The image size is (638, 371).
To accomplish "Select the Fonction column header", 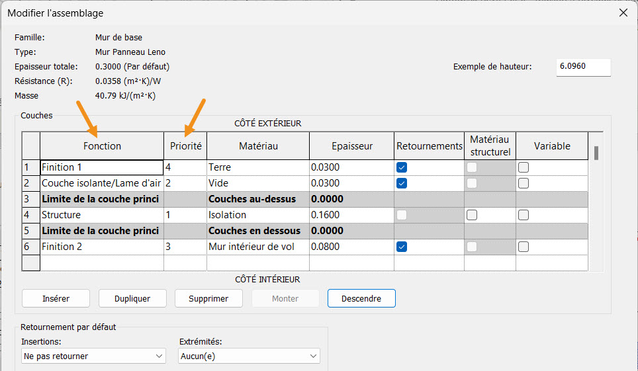I will point(102,145).
